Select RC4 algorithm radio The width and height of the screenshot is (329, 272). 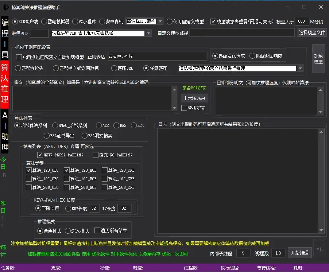point(138,125)
